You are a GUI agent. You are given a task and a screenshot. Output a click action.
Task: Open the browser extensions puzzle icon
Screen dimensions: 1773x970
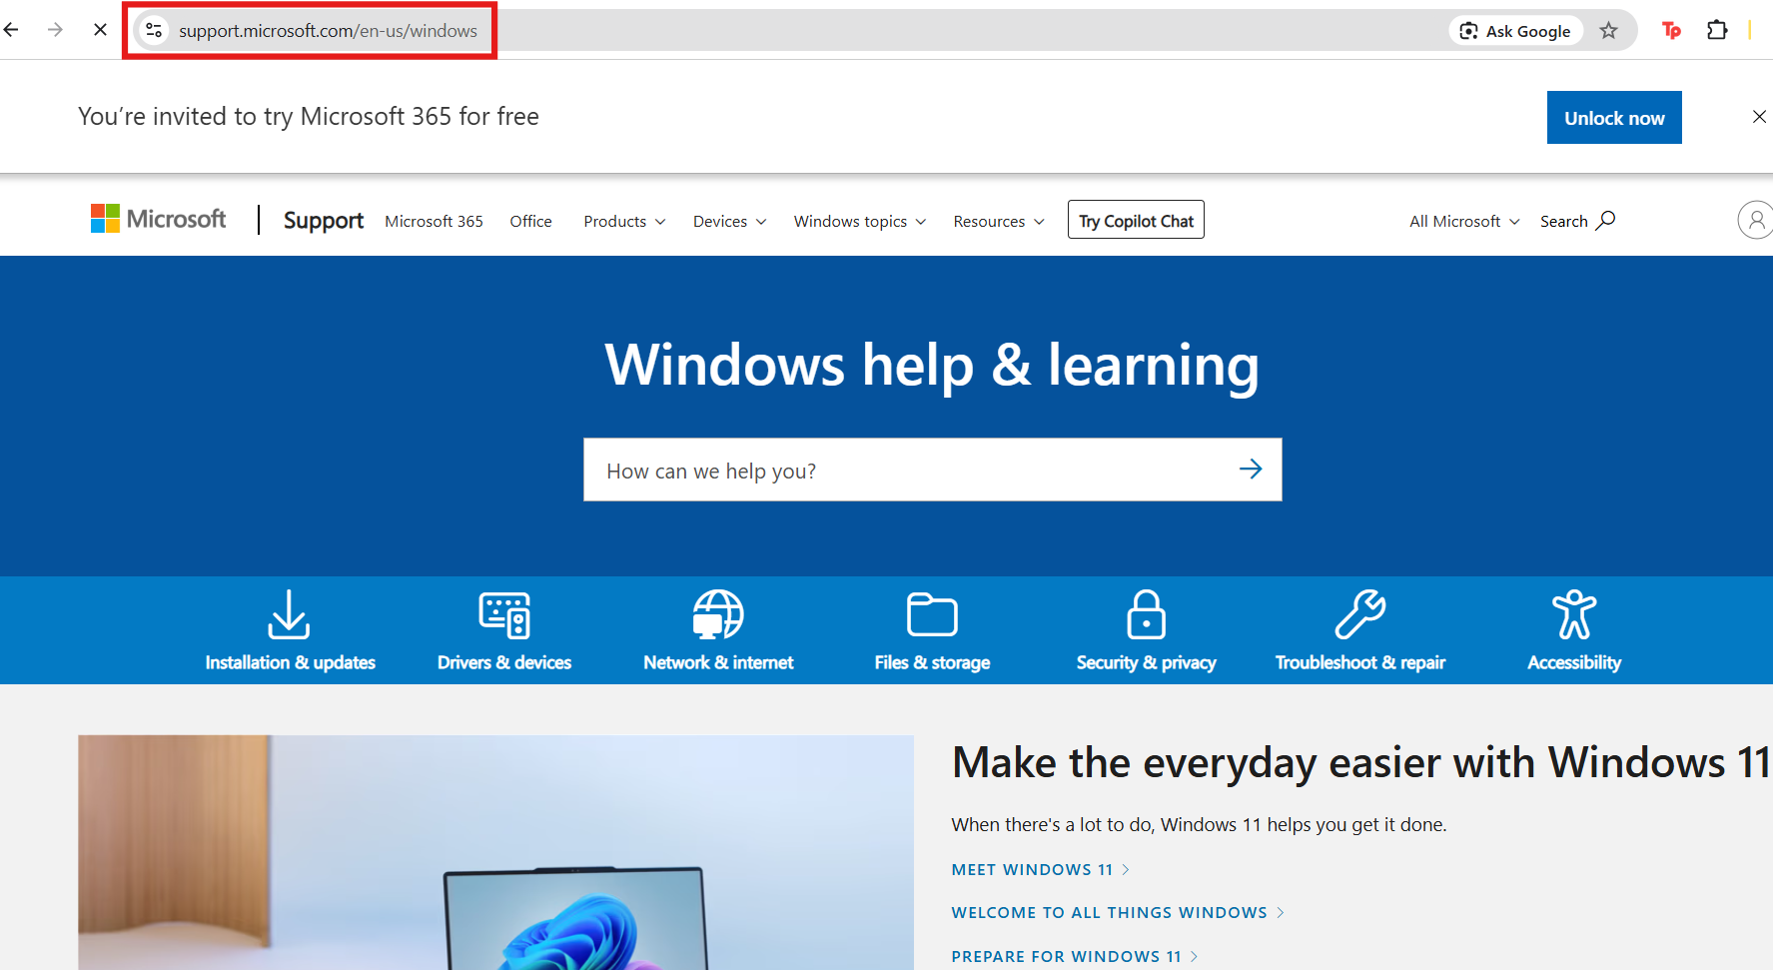[x=1718, y=30]
